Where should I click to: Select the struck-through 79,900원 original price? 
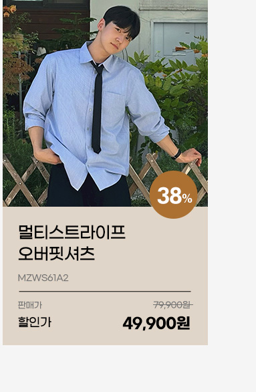tap(173, 305)
